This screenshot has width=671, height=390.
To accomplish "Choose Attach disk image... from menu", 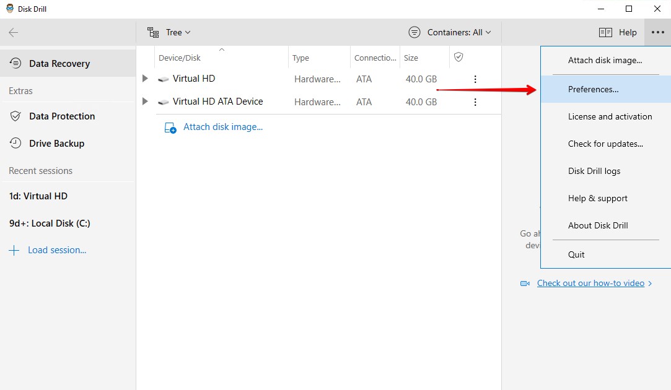I will coord(605,60).
